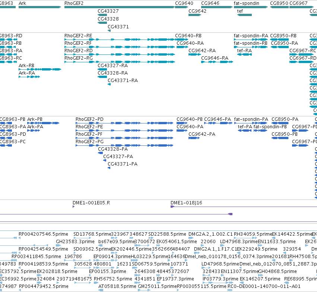This screenshot has width=317, height=292.
Task: Click transcript CG6967-RC
Action: (x=302, y=54)
